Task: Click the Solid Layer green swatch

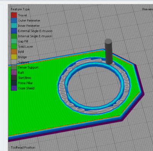Action: (x=14, y=46)
